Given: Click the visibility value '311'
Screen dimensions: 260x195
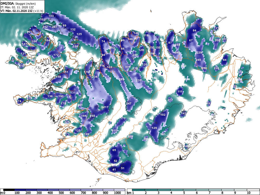Looking at the screenshot, I should click(x=114, y=131).
